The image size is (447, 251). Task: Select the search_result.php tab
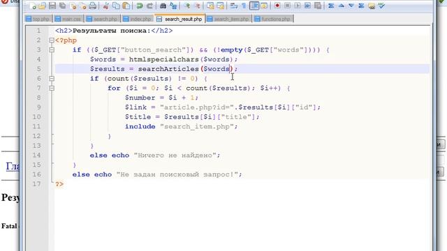[180, 19]
